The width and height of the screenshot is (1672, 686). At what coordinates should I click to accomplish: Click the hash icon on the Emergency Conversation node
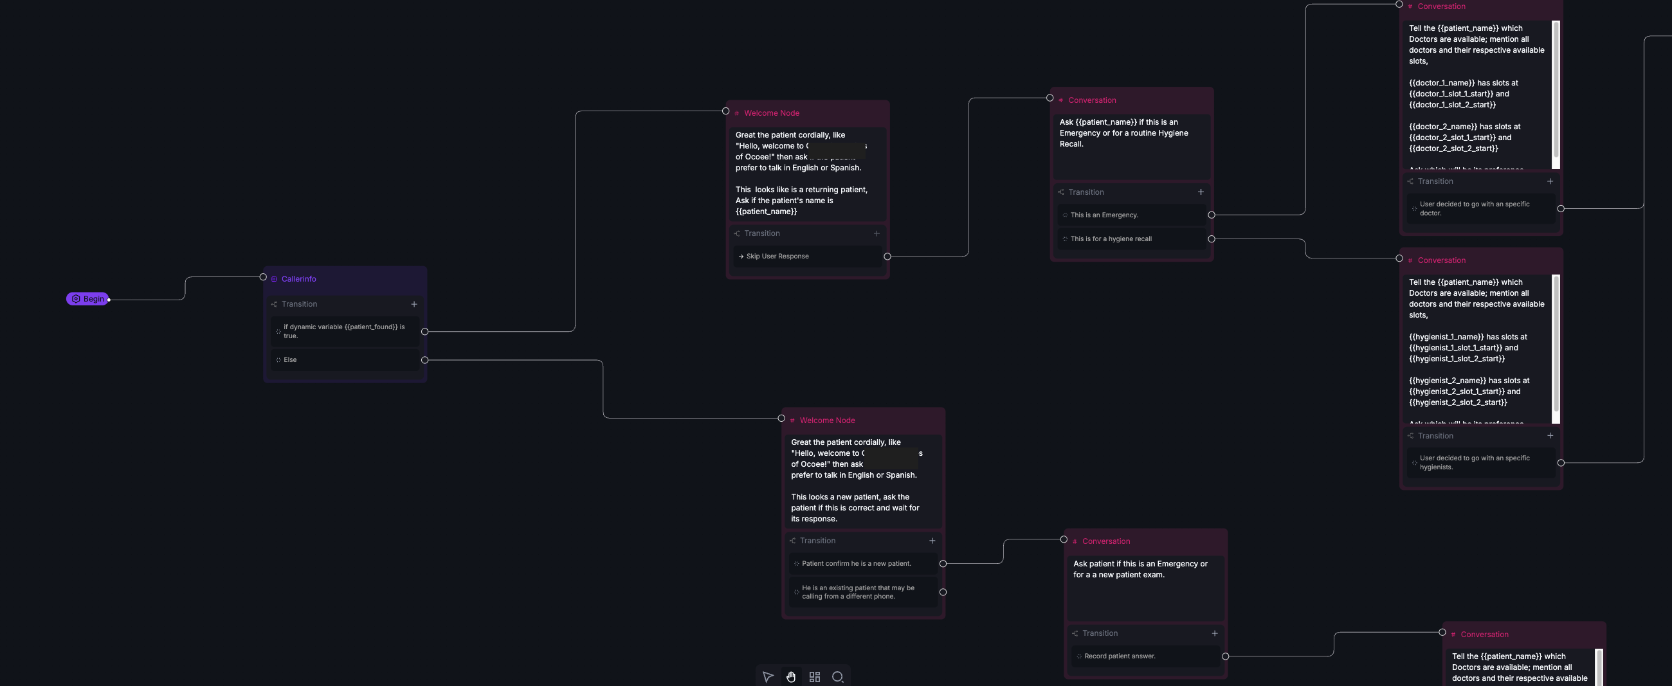(1060, 100)
